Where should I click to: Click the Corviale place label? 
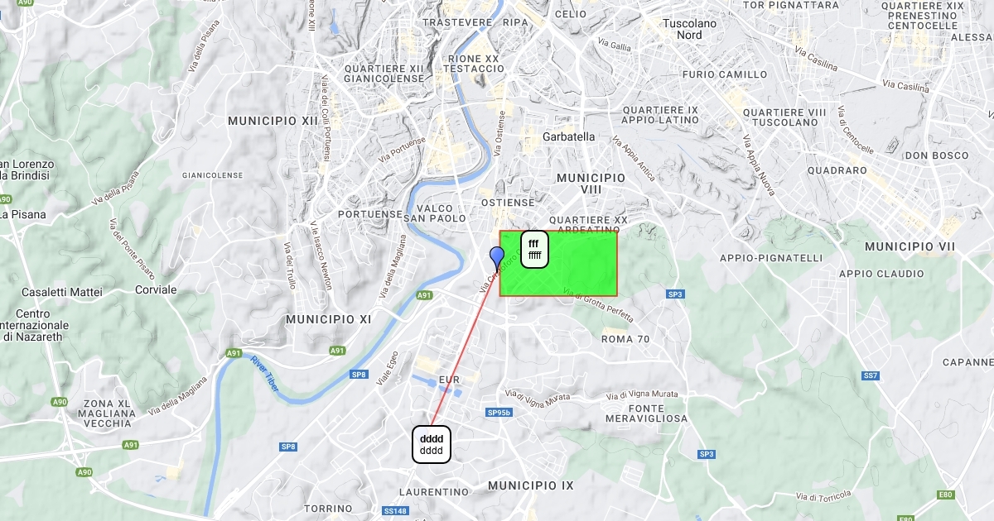tap(156, 290)
